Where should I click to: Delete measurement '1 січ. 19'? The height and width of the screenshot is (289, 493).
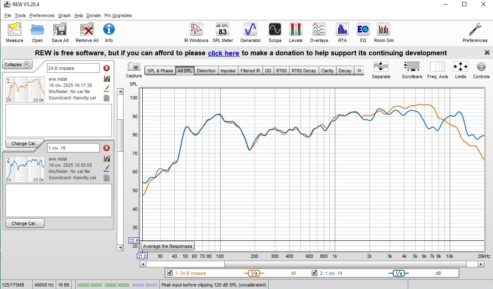point(107,148)
